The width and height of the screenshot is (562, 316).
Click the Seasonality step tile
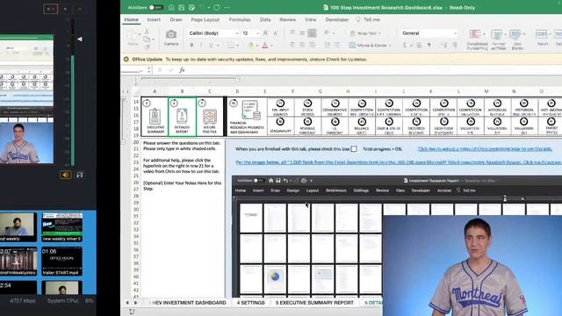pos(280,126)
